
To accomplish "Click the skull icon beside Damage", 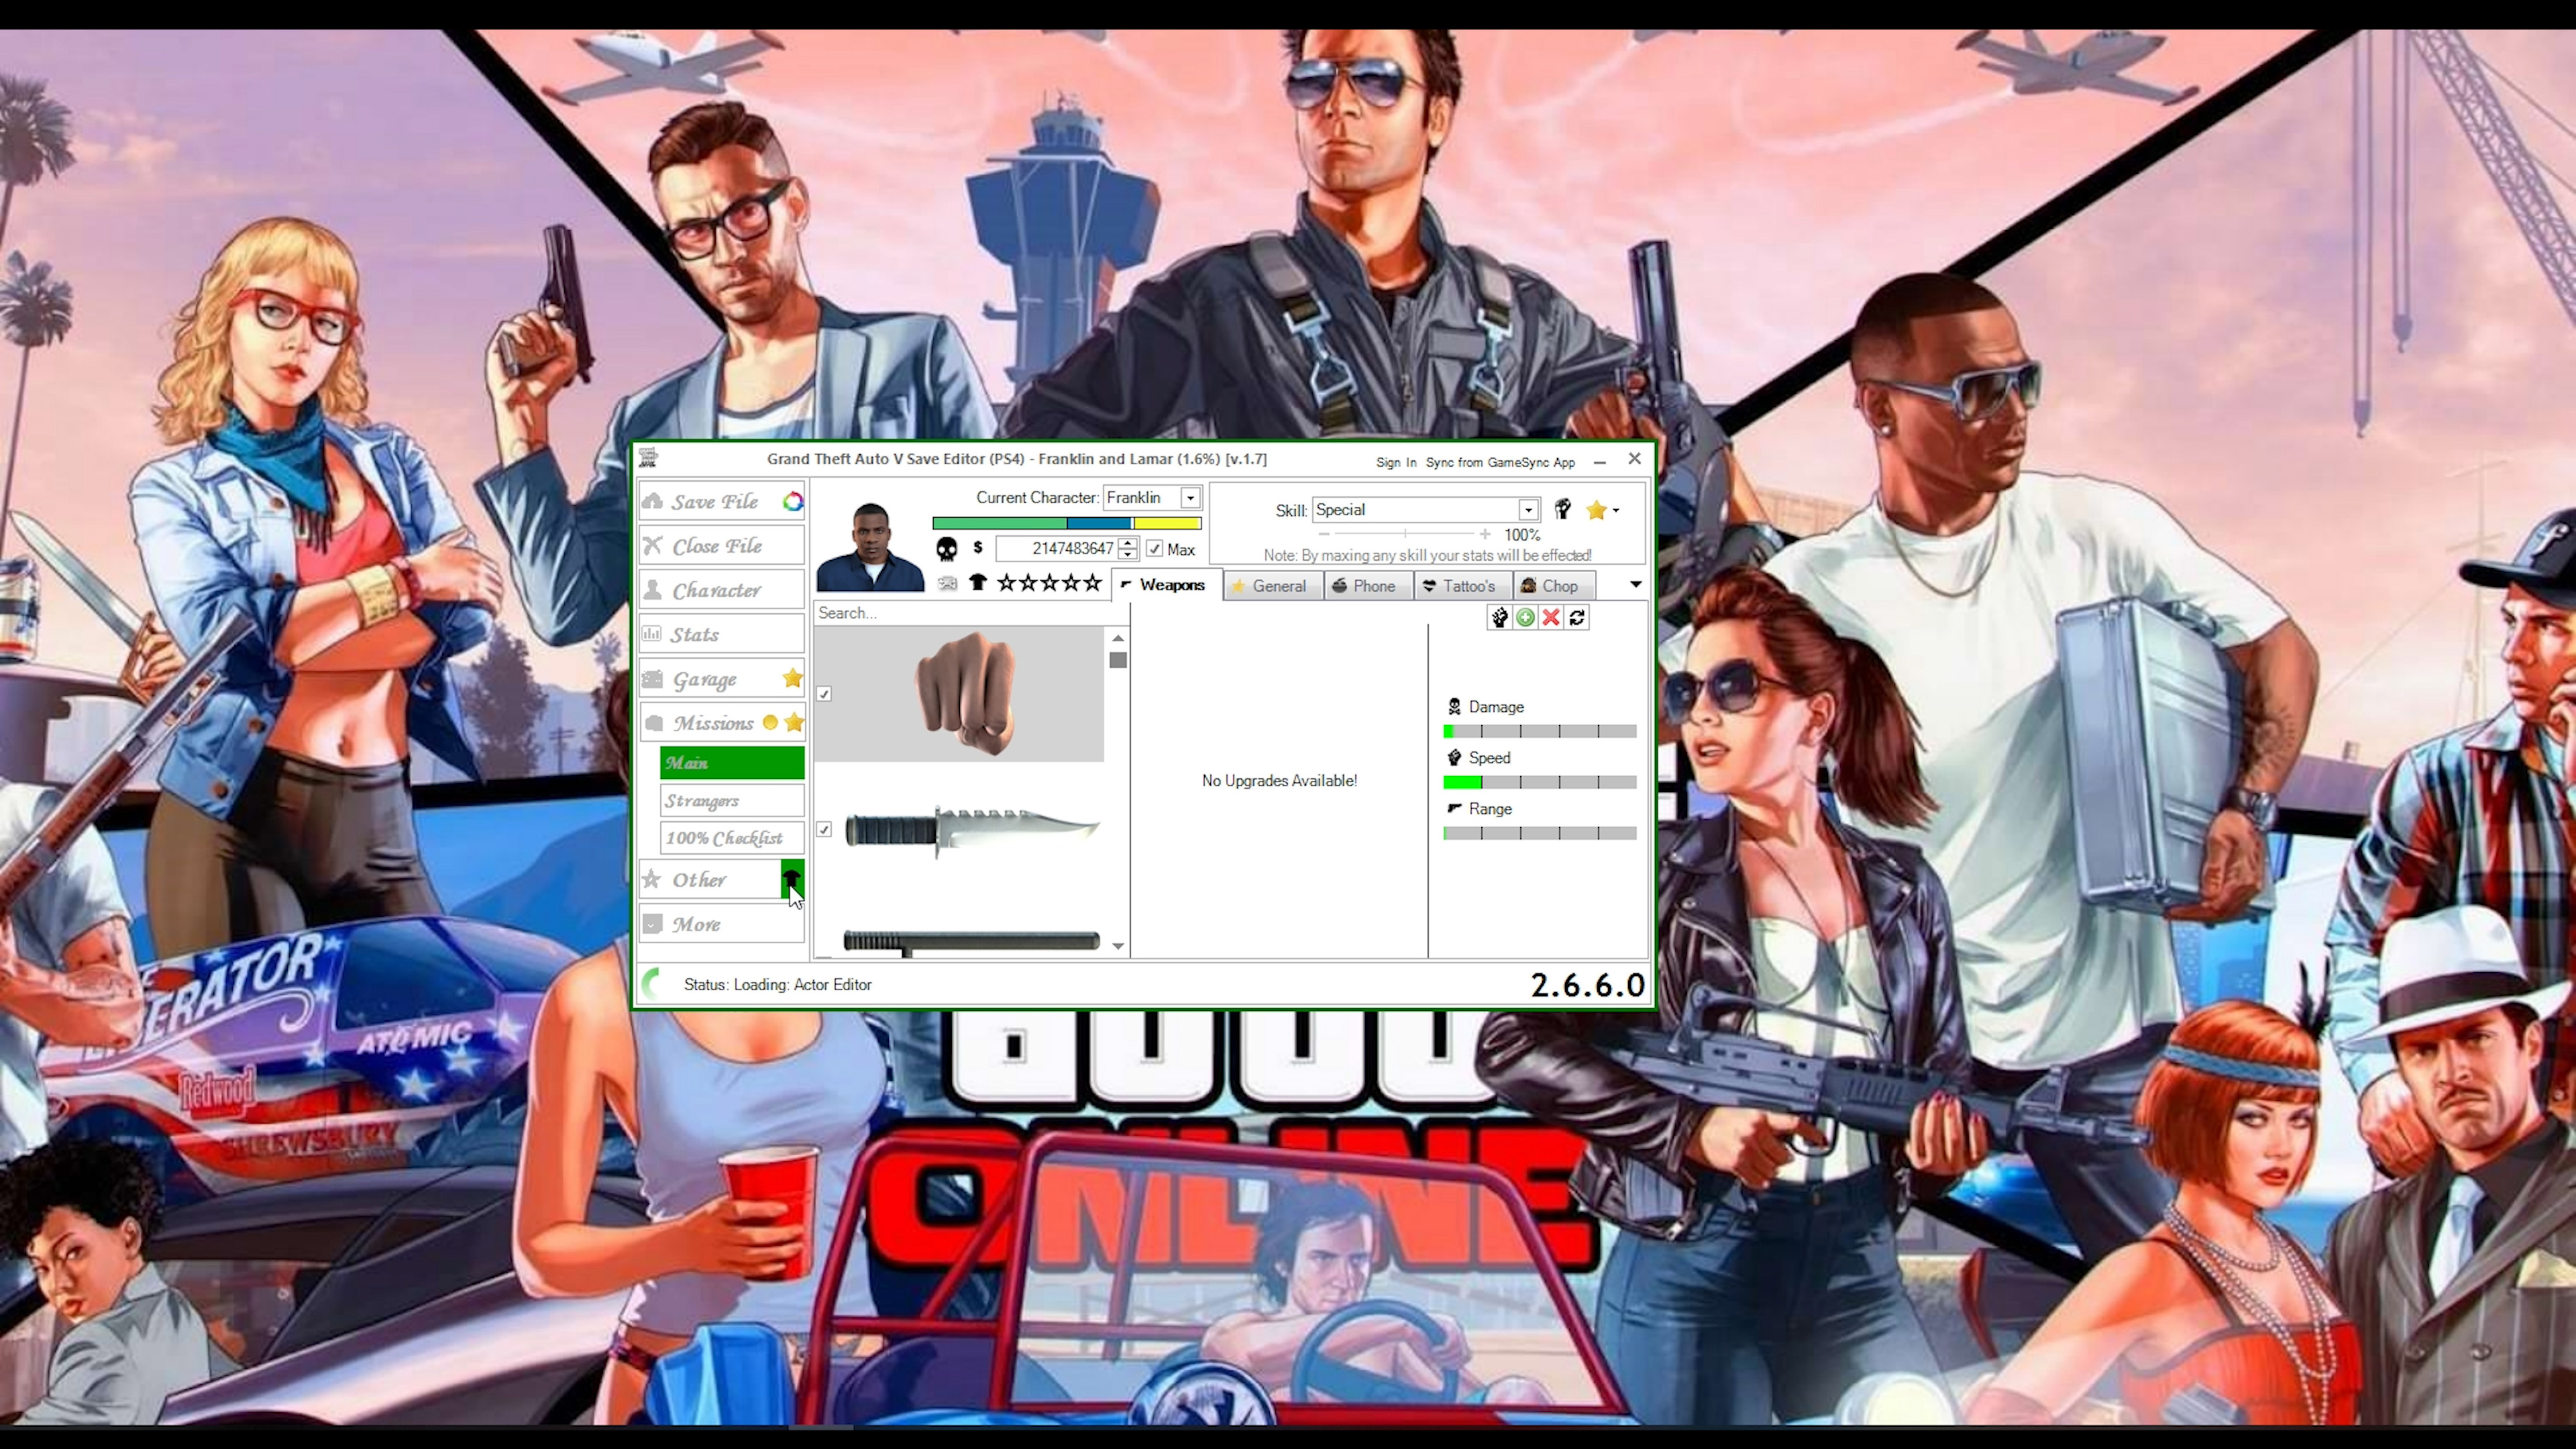I will coord(1454,707).
